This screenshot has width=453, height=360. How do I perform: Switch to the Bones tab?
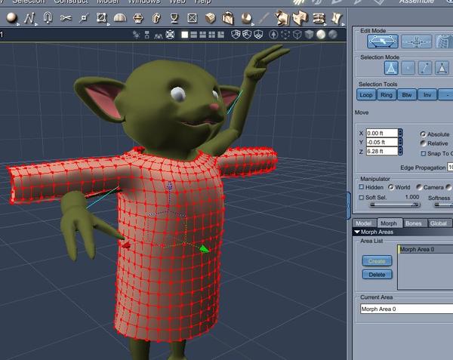coord(414,223)
